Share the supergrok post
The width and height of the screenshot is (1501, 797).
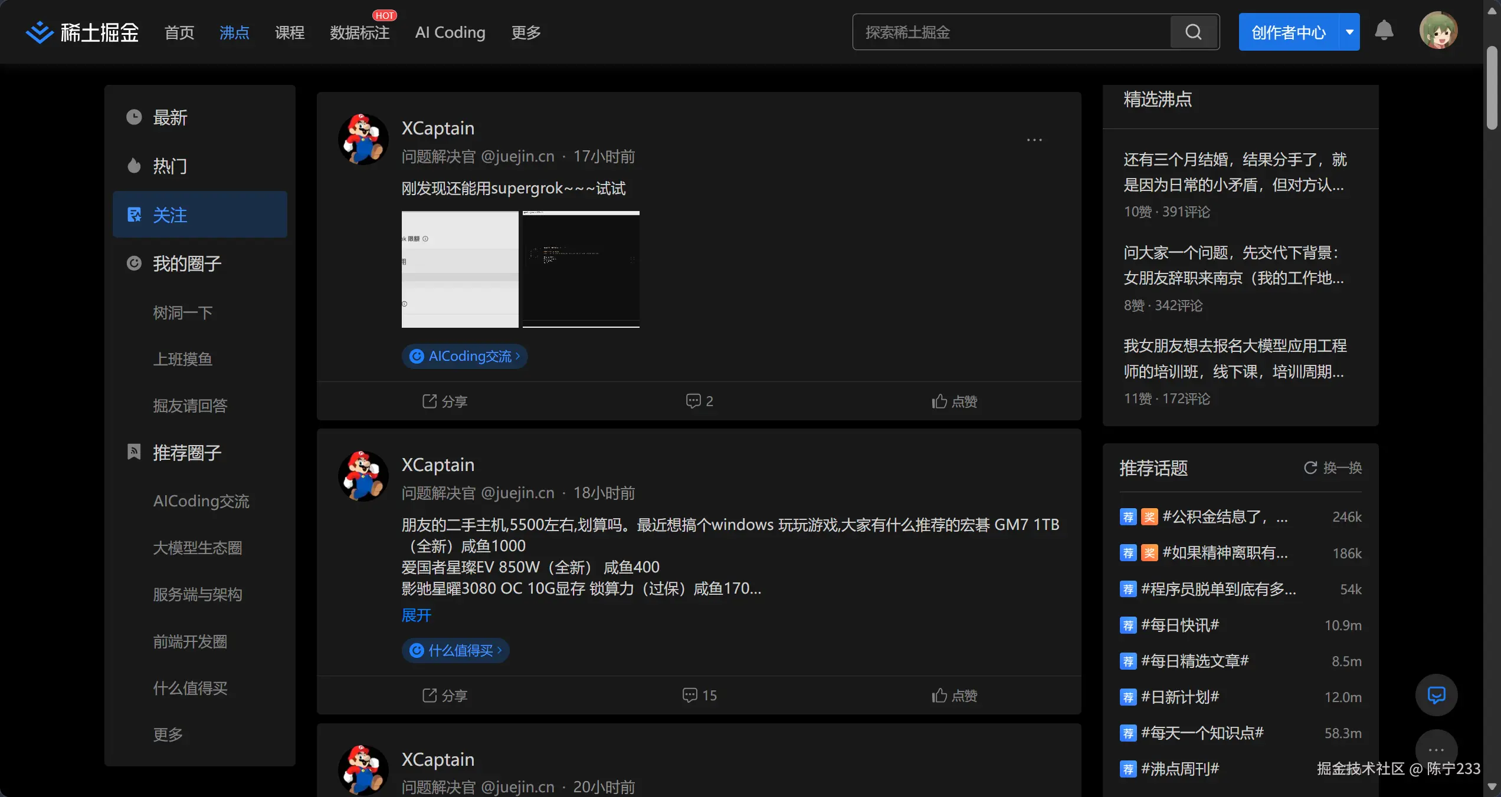pos(445,401)
